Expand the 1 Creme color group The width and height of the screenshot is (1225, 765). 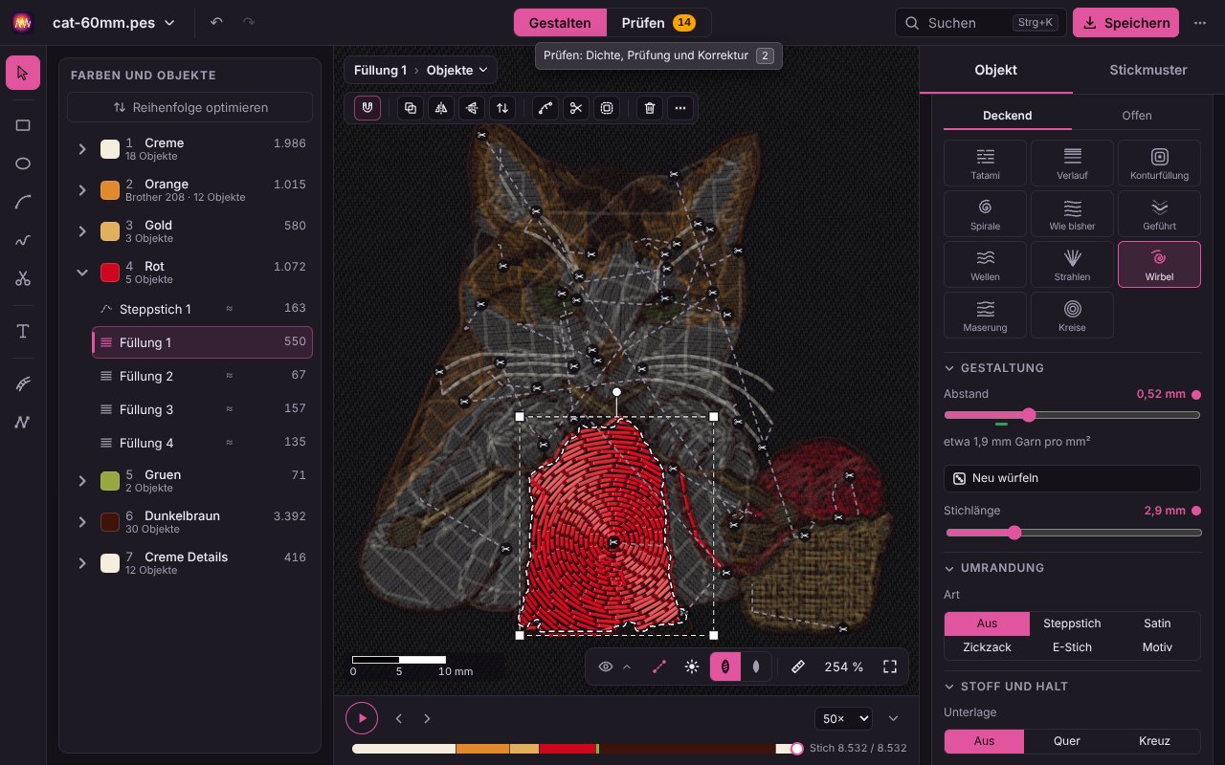pyautogui.click(x=82, y=149)
